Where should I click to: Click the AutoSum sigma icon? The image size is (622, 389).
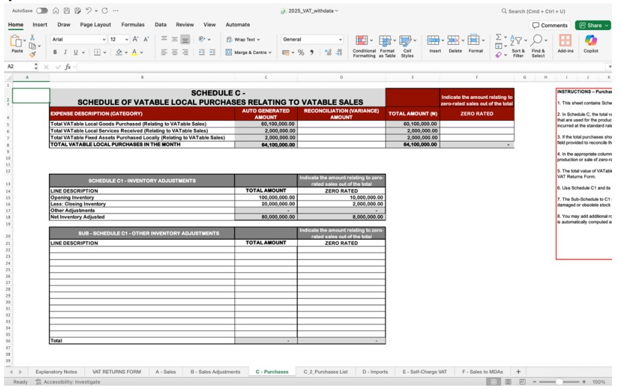[x=500, y=39]
